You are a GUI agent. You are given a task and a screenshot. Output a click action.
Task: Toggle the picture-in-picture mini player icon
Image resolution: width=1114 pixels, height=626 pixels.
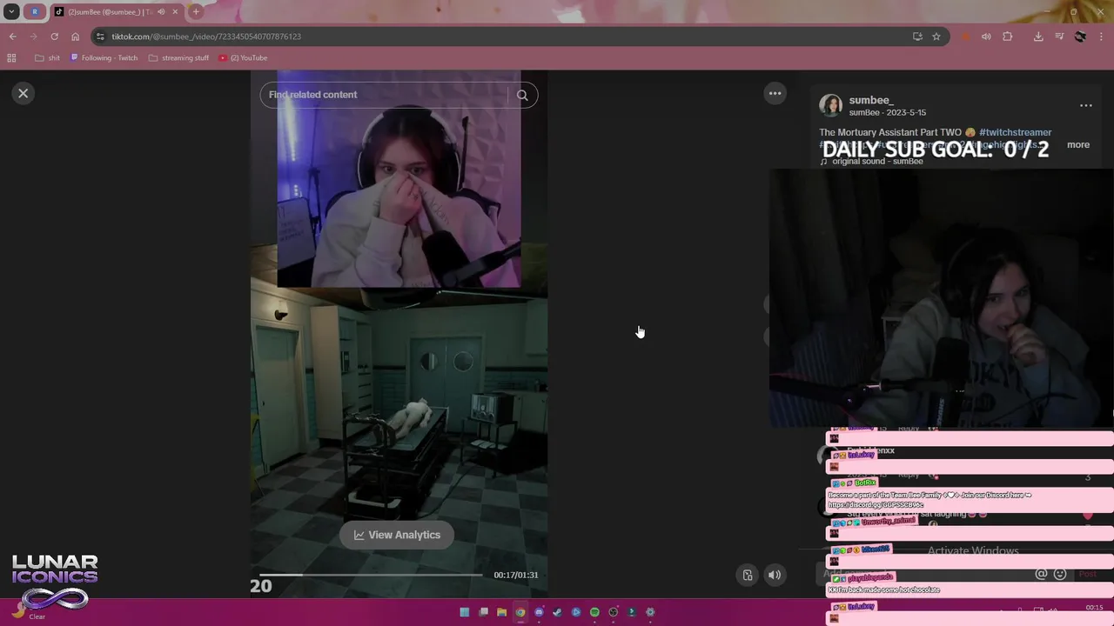coord(748,575)
